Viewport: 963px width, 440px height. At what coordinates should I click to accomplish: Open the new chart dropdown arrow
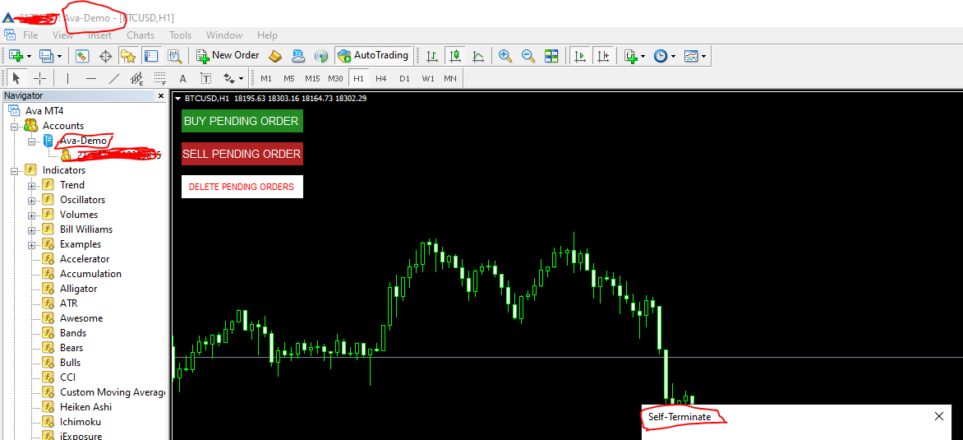[x=30, y=57]
